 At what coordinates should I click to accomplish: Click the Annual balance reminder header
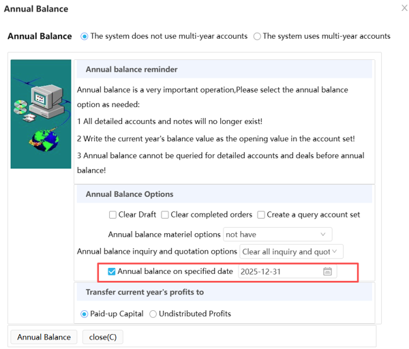[132, 69]
